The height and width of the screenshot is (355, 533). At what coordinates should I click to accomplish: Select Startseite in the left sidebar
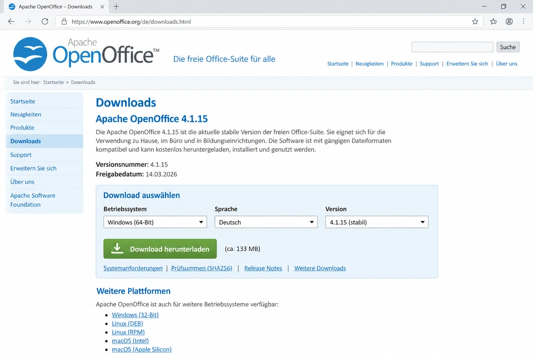pyautogui.click(x=44, y=101)
